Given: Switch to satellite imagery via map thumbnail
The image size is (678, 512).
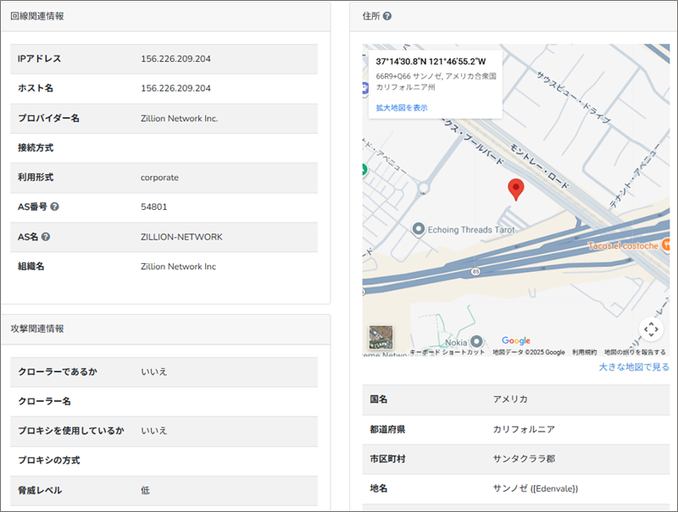Looking at the screenshot, I should click(x=381, y=338).
